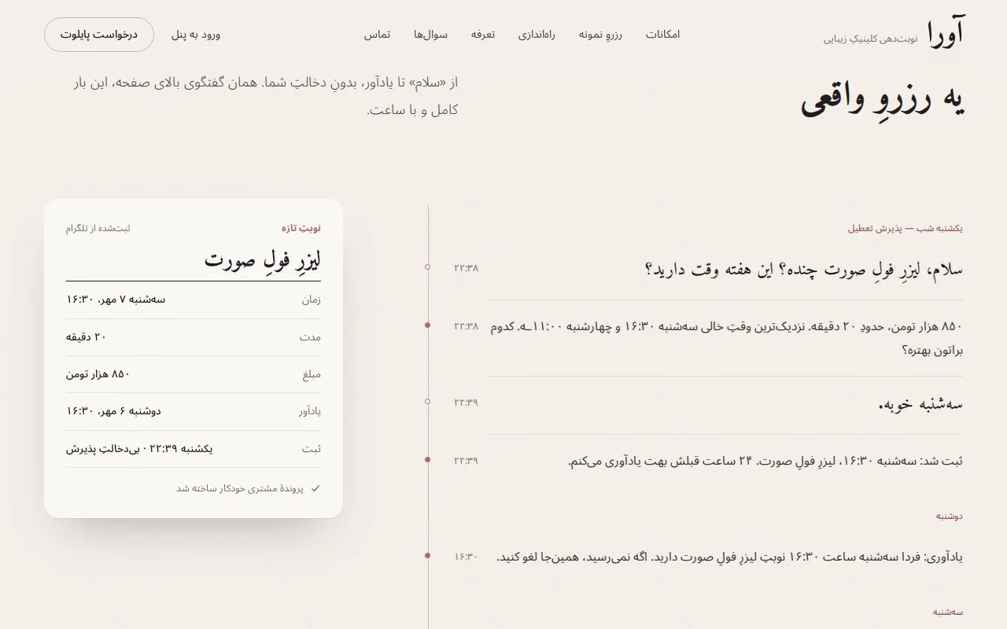Select the timeline dot beside the یادآوری: فردا message
The image size is (1007, 629).
[x=427, y=556]
